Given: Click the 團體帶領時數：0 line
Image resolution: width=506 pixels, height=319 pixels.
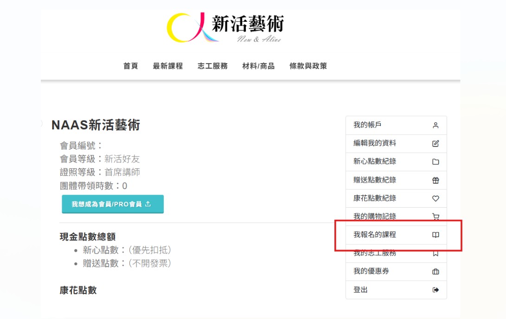Looking at the screenshot, I should click(x=94, y=186).
